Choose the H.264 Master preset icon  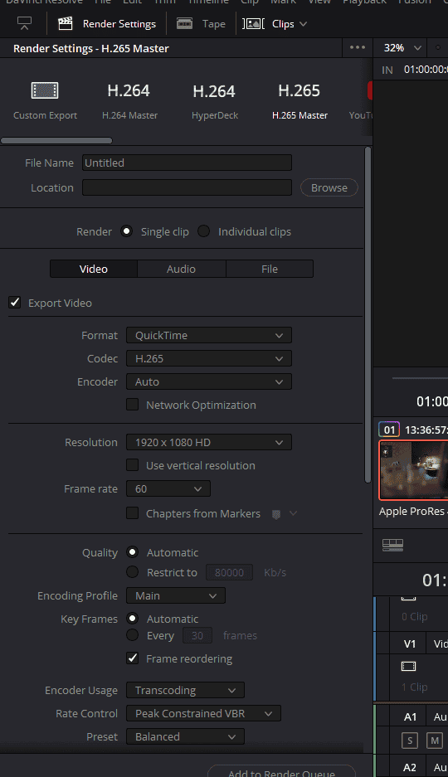tap(129, 90)
